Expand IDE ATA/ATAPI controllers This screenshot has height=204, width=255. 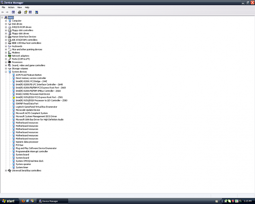(x=6, y=40)
